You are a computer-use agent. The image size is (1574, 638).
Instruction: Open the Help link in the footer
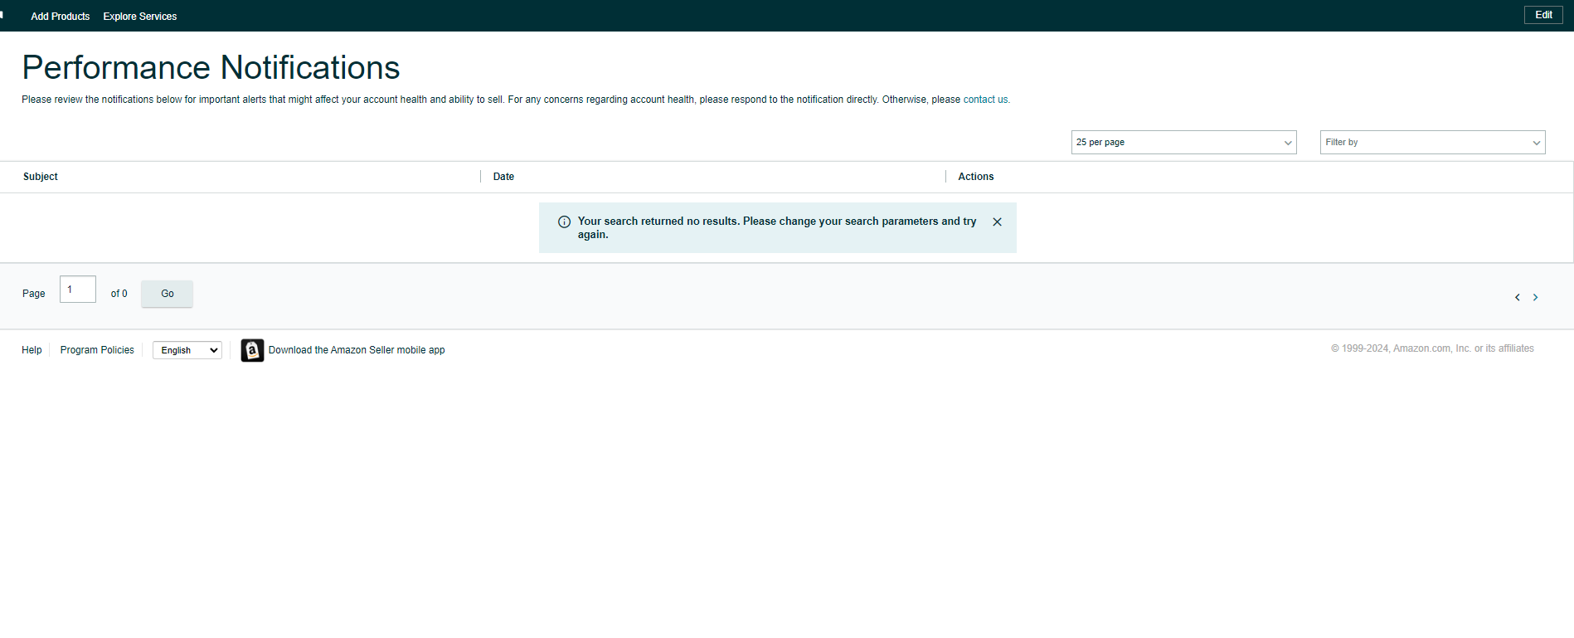(32, 350)
